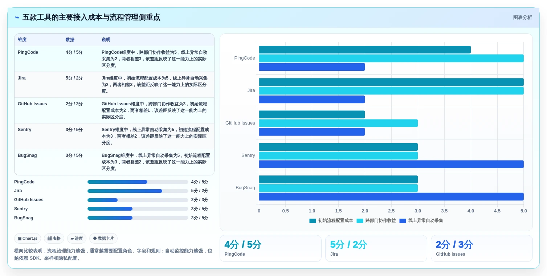Click the GitHub Issues progress bar

point(138,200)
